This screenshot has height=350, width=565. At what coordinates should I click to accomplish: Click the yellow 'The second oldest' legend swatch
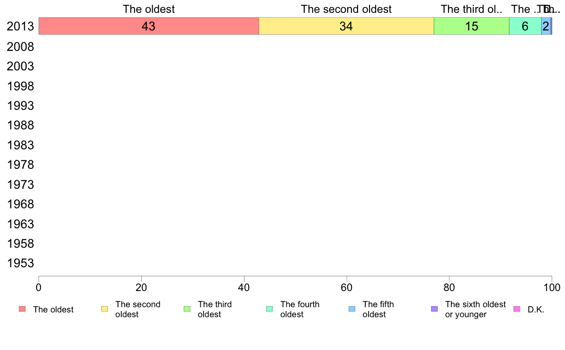tap(105, 309)
